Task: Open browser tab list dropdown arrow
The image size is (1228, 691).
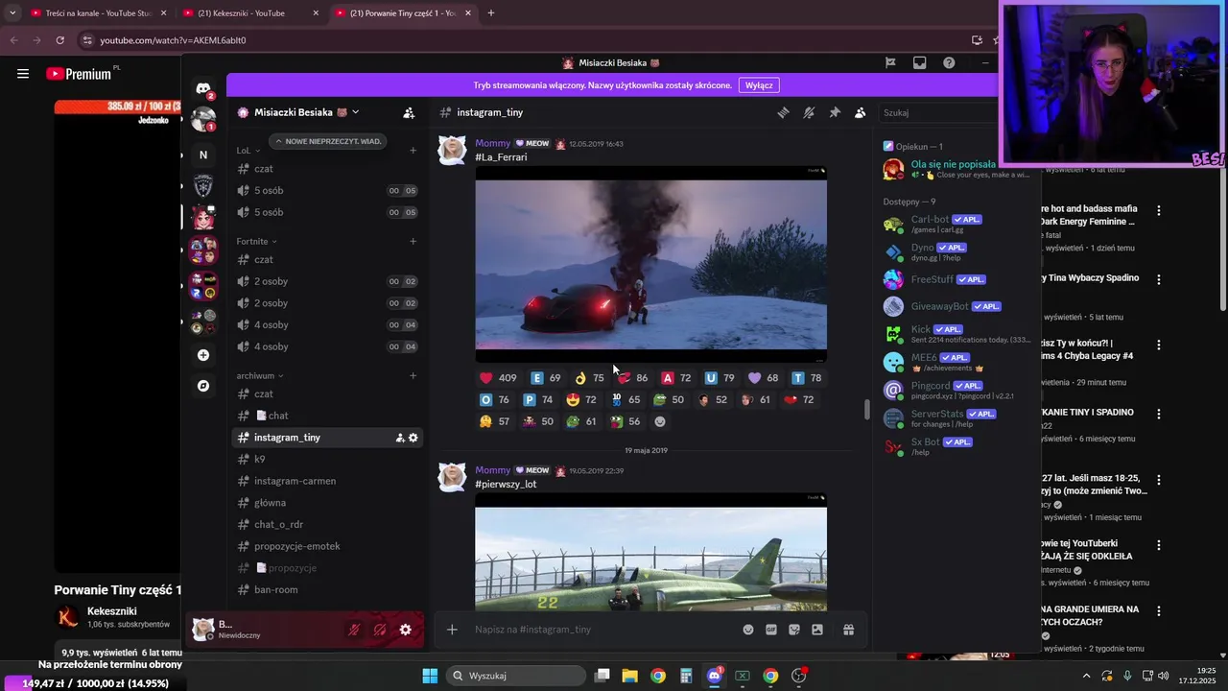Action: 12,12
